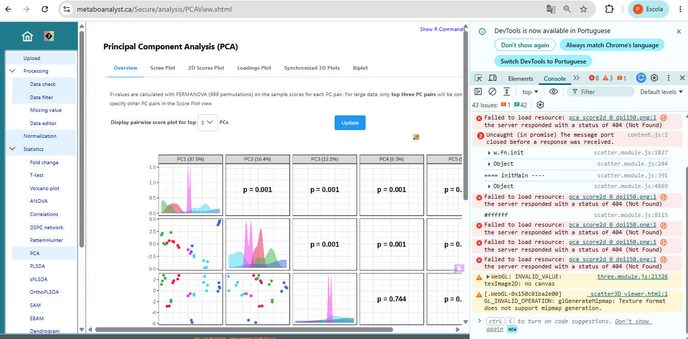
Task: Open the browser extensions puzzle icon
Action: pyautogui.click(x=609, y=9)
